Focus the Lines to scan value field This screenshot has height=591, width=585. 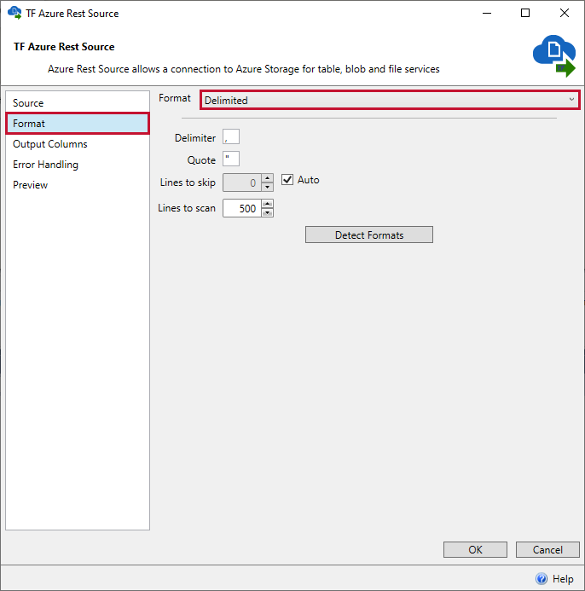coord(242,208)
